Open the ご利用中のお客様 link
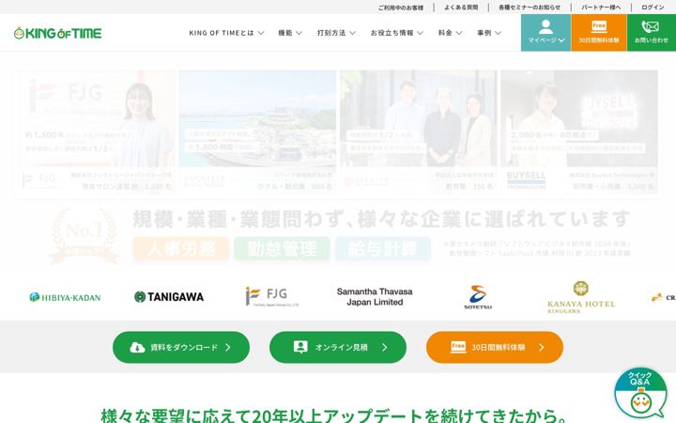676x423 pixels. [x=401, y=8]
